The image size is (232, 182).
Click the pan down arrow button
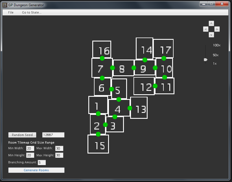(211, 35)
